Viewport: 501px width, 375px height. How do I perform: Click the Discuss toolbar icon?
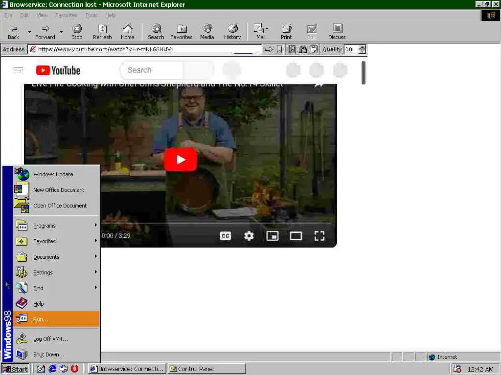337,32
